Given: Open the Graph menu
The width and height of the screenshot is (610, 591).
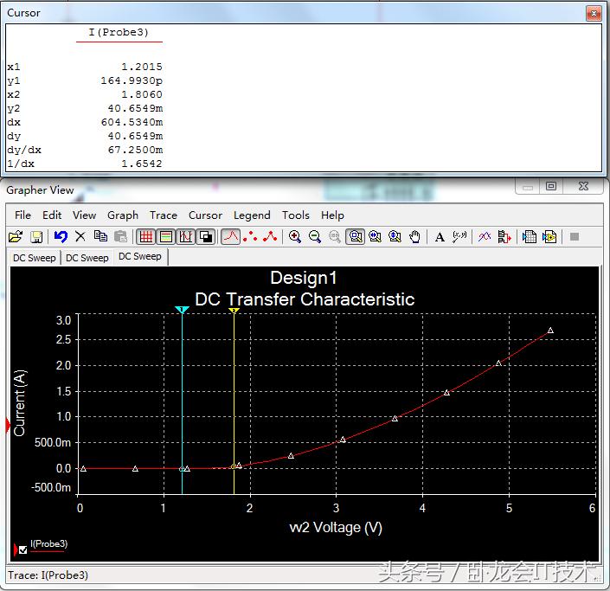Looking at the screenshot, I should click(123, 215).
